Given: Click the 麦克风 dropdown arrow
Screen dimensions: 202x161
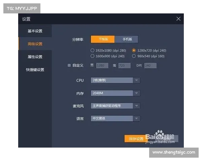Looking at the screenshot, I should point(136,106).
